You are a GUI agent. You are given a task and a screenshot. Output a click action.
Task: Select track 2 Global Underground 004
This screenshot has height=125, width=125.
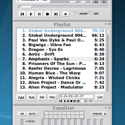pyautogui.click(x=61, y=35)
